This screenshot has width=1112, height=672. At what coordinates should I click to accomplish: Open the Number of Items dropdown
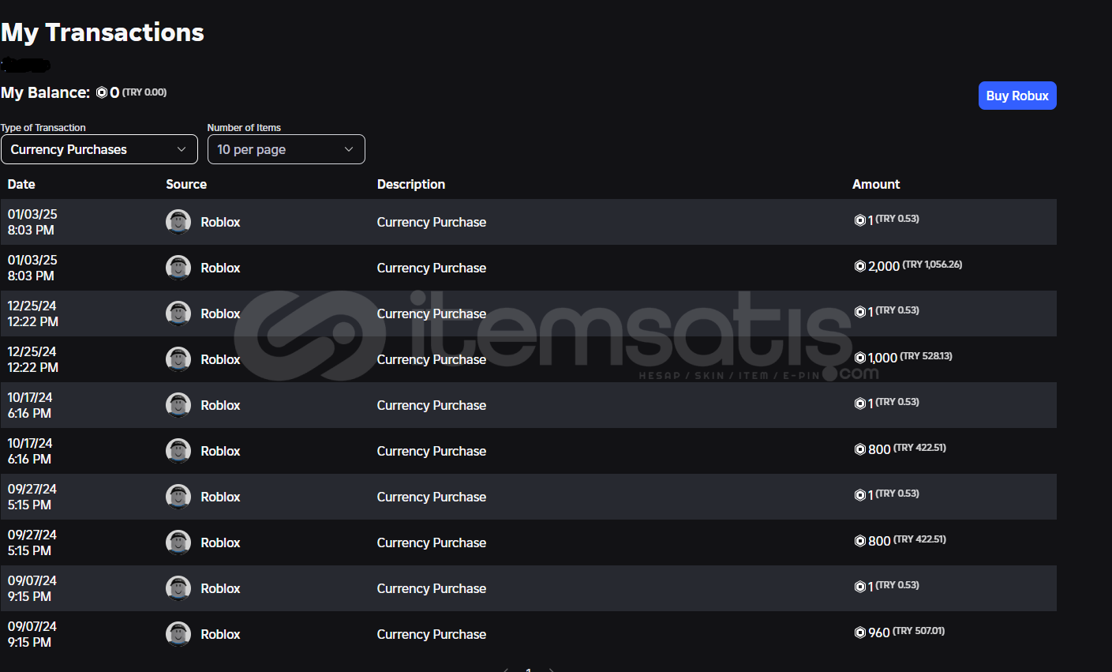(x=286, y=149)
